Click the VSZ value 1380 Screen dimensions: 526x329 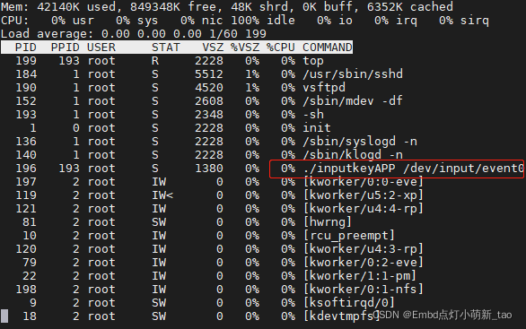(209, 169)
